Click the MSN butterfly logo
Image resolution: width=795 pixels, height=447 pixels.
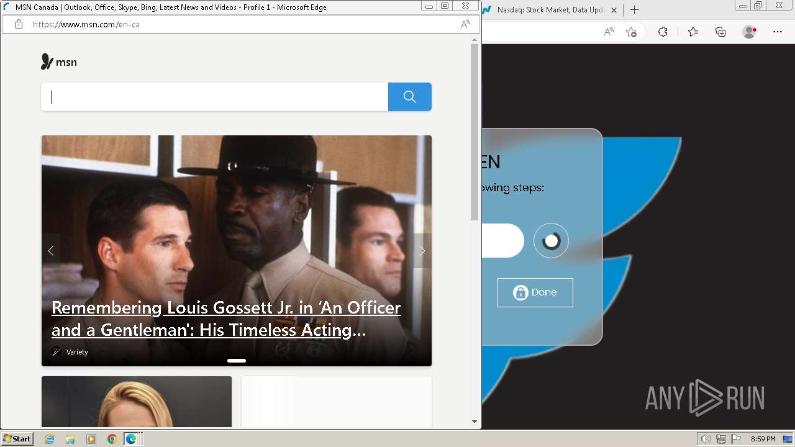(59, 61)
